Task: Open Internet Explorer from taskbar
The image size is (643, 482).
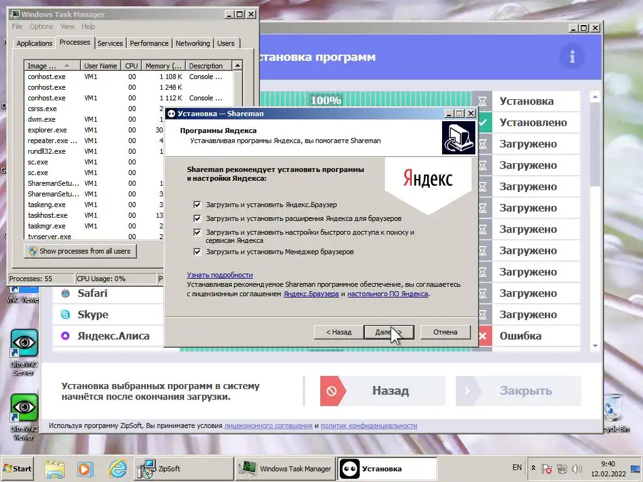Action: tap(117, 468)
